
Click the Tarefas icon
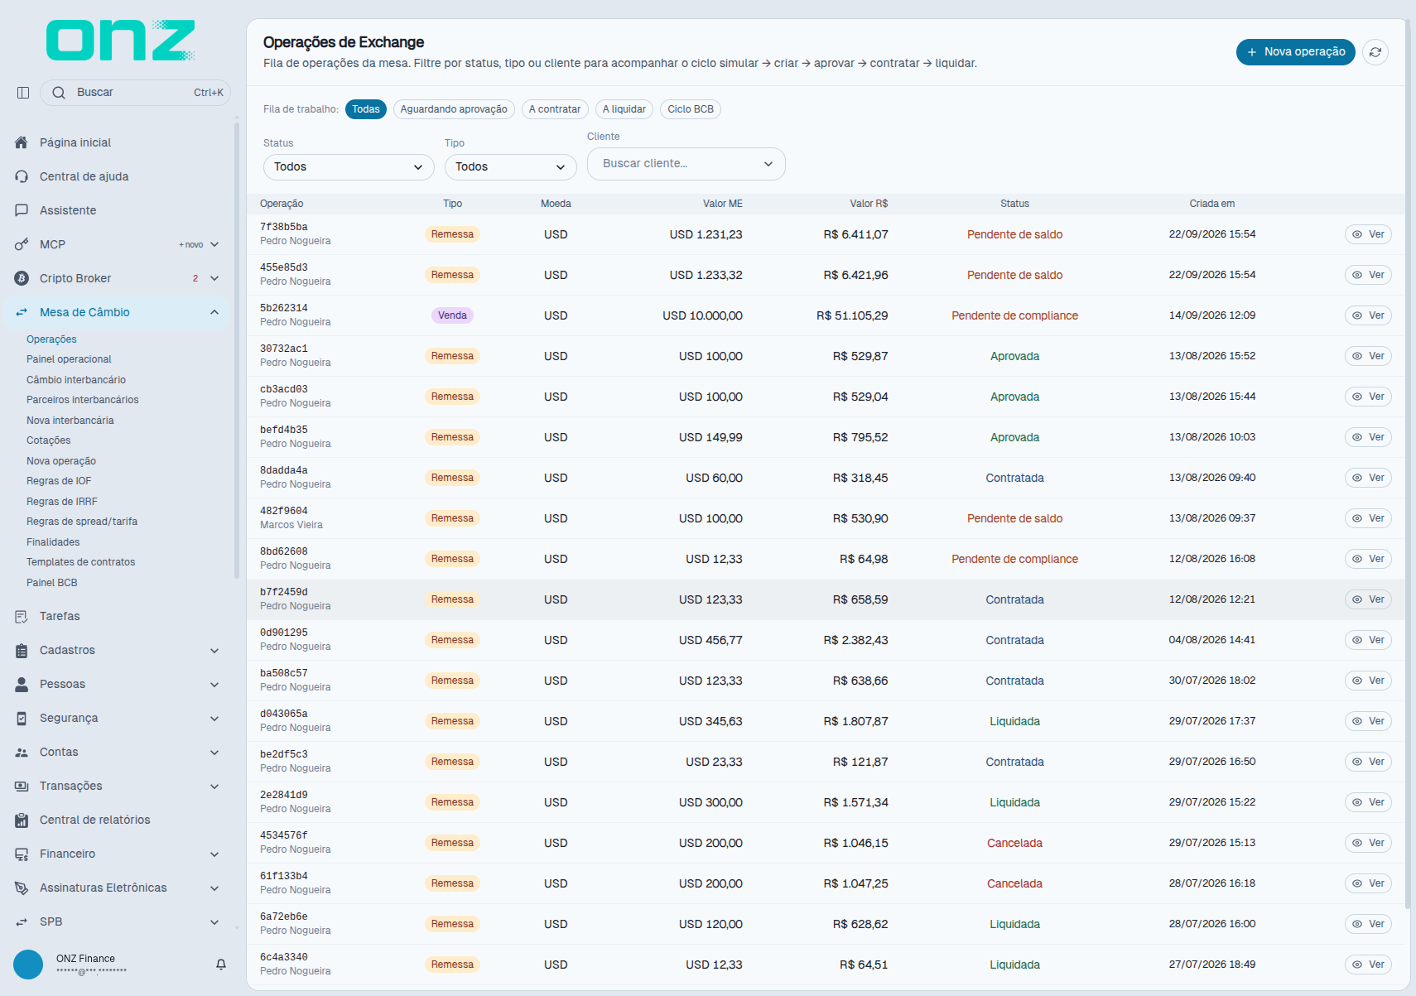[22, 616]
